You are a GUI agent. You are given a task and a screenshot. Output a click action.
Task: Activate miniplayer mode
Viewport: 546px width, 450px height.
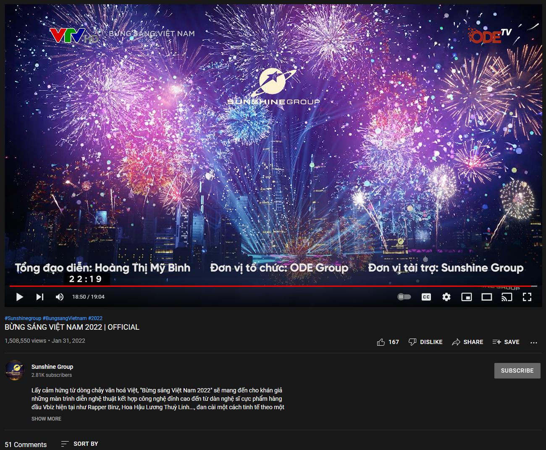pos(467,297)
